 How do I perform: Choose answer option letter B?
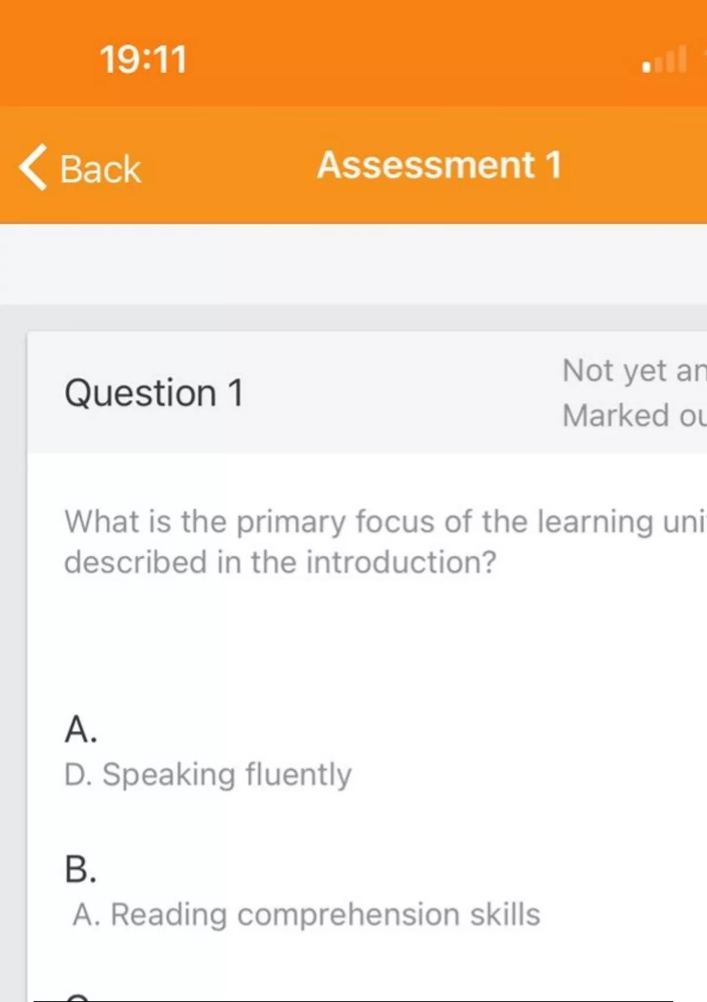81,869
